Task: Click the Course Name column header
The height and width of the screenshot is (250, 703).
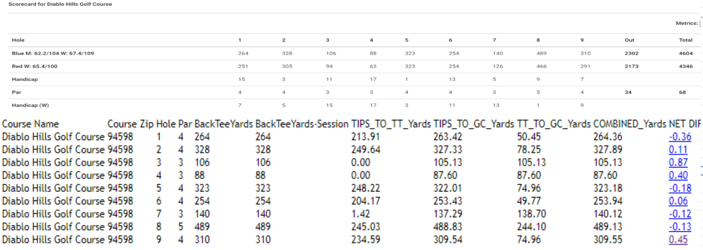Action: [x=31, y=124]
